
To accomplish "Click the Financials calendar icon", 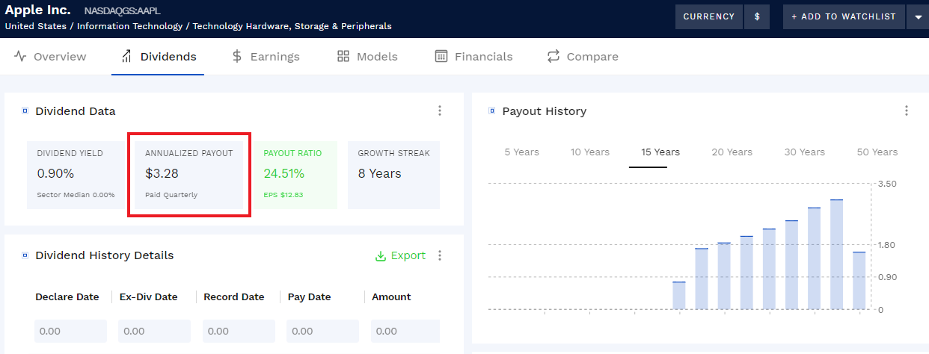I will pyautogui.click(x=441, y=57).
